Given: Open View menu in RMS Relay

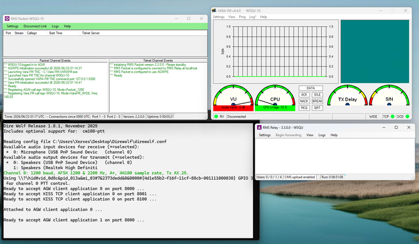Looking at the screenshot, I should pyautogui.click(x=310, y=135).
